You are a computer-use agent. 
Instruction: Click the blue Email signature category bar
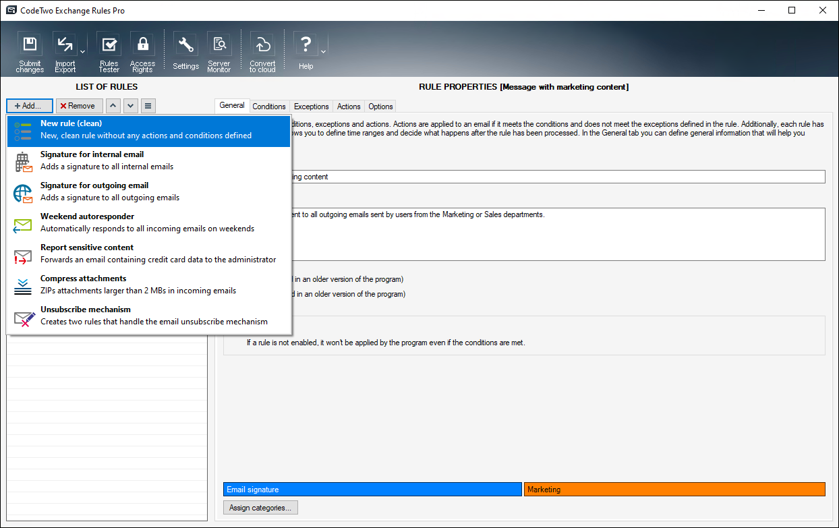click(x=372, y=490)
